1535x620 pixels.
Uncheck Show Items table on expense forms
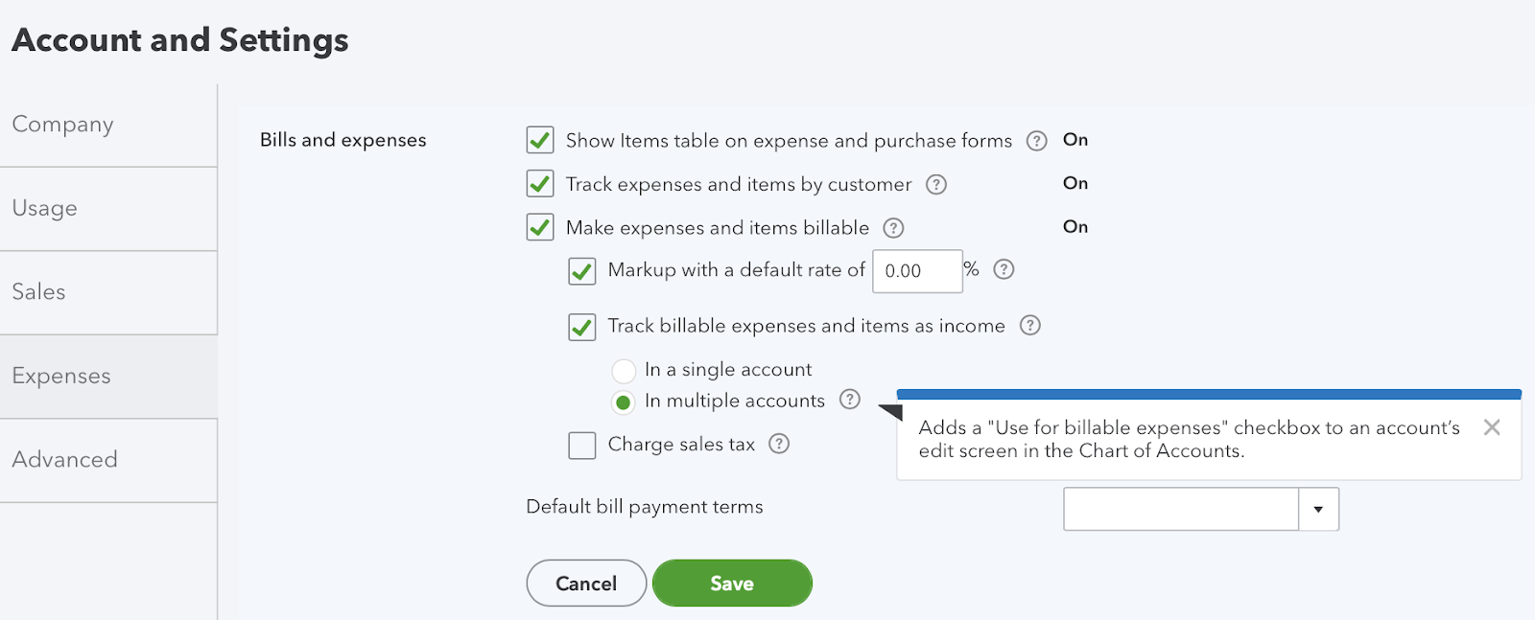click(540, 139)
